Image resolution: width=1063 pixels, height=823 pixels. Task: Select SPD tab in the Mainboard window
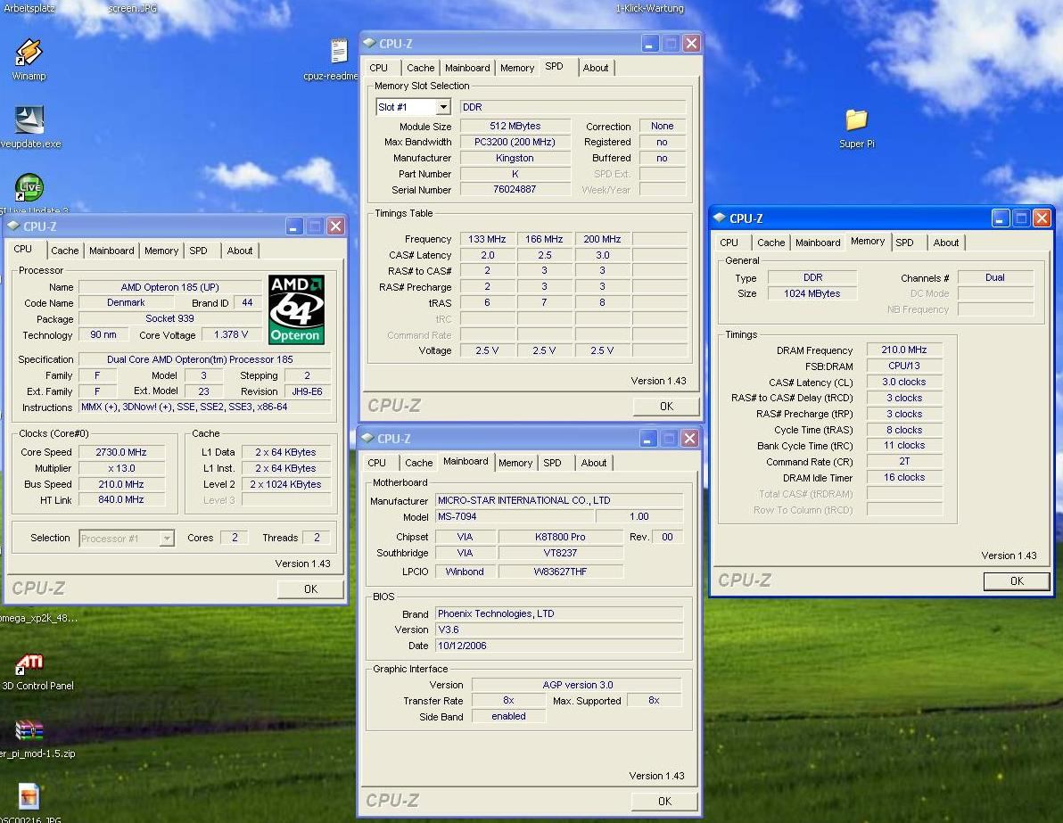tap(552, 463)
